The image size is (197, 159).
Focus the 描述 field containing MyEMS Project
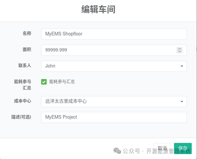coord(114,117)
